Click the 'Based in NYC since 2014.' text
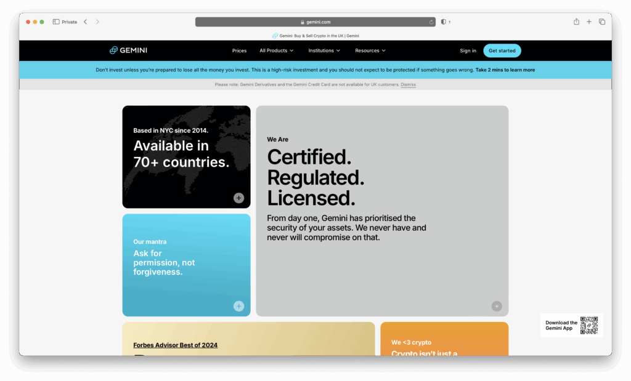 (171, 130)
